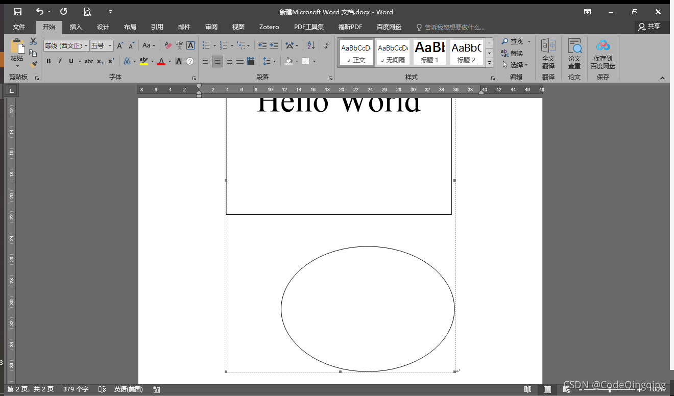The width and height of the screenshot is (674, 396).
Task: Sort the text with the A-Z sort icon
Action: coord(311,45)
